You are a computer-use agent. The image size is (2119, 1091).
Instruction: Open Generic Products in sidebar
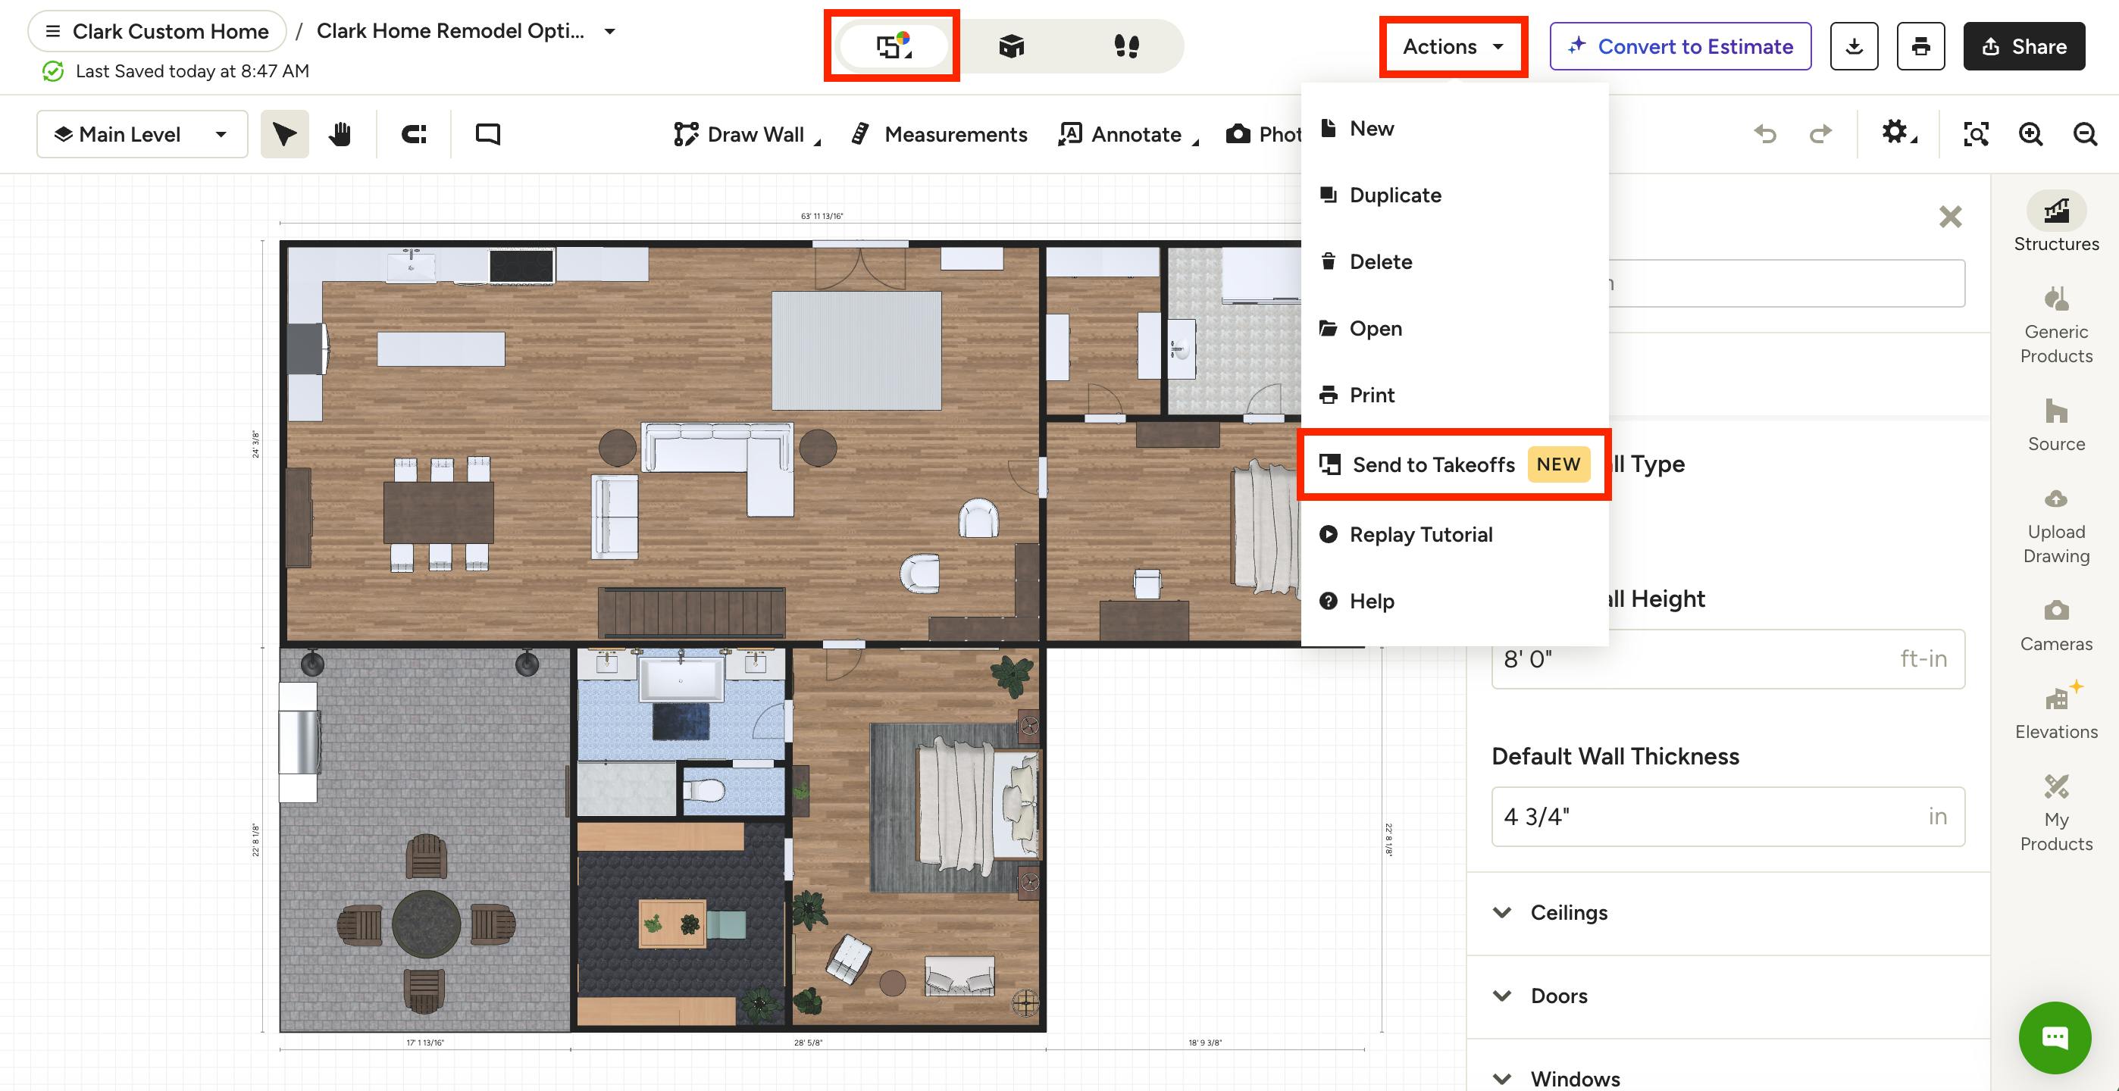point(2055,326)
